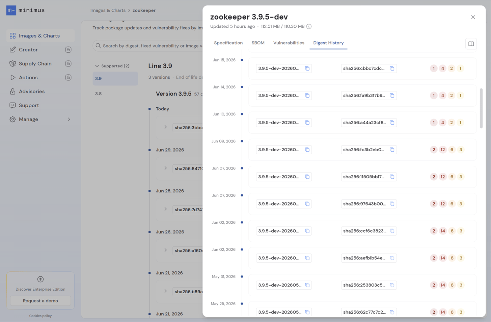Screen dimensions: 491x322
Task: Copy sha256:aefb1b54e digest hash
Action: pyautogui.click(x=392, y=258)
